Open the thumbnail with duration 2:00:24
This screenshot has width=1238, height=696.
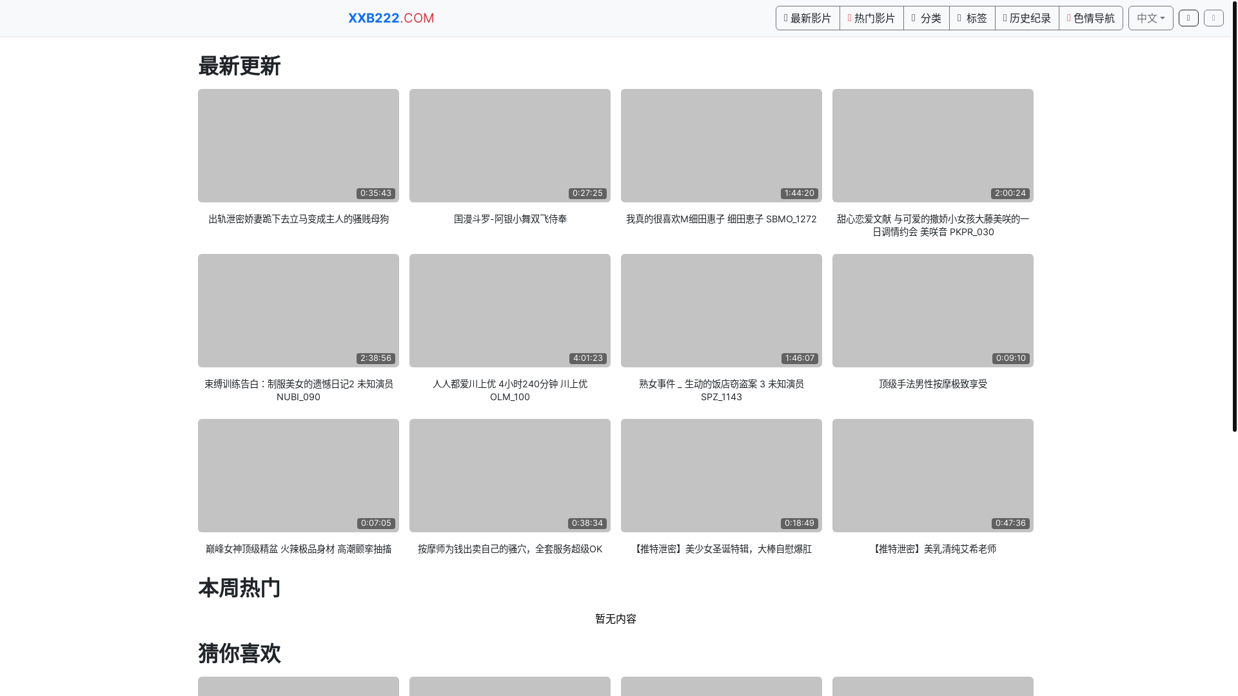[933, 146]
